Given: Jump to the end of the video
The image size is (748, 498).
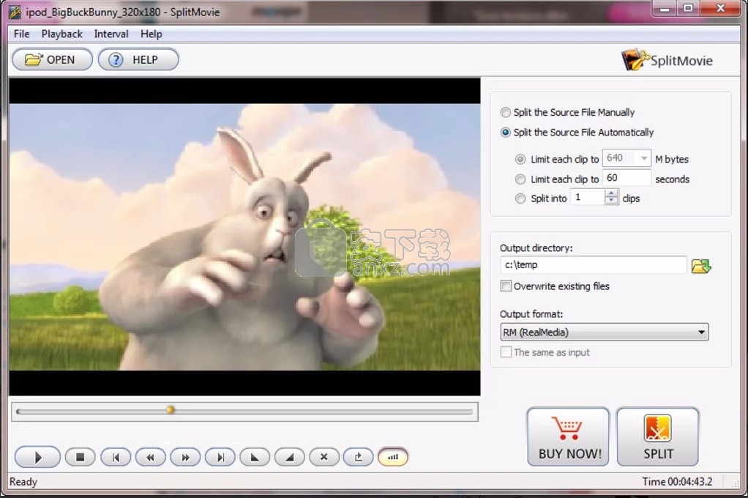Looking at the screenshot, I should [x=220, y=457].
